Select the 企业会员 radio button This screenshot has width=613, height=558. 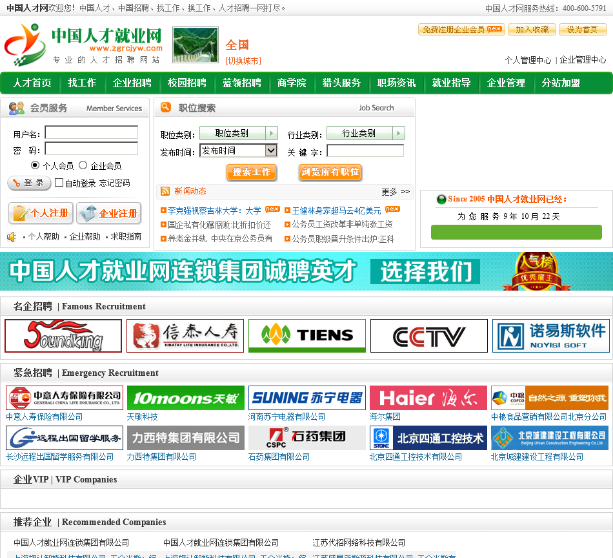[83, 165]
